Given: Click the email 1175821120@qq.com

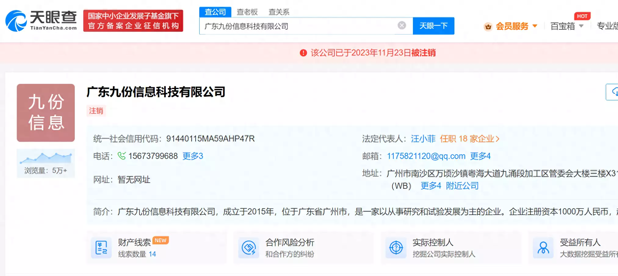Looking at the screenshot, I should 426,156.
